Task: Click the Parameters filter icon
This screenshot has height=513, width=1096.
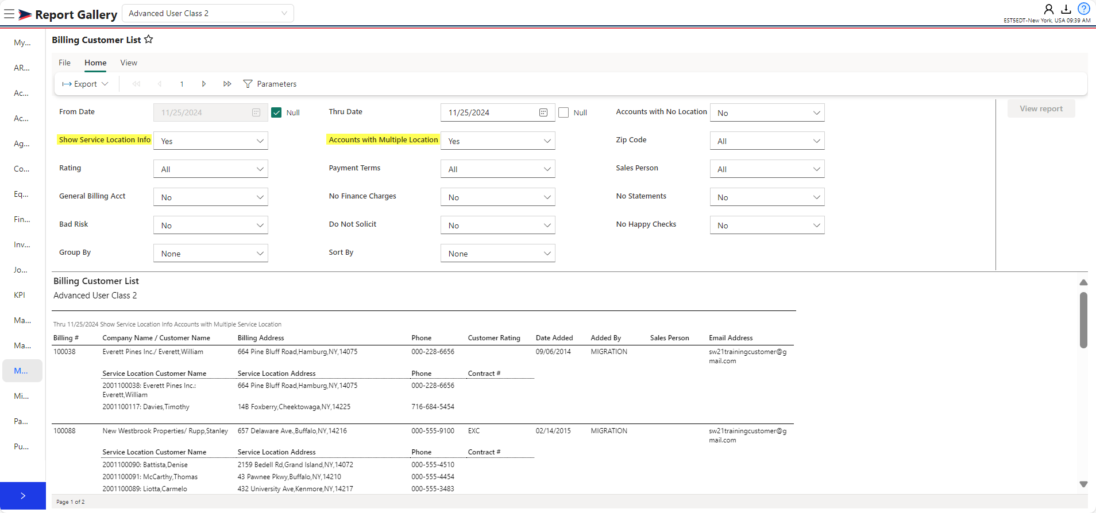Action: click(248, 84)
